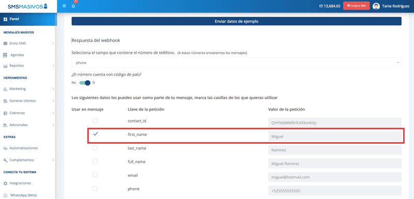The image size is (414, 199).
Task: Click the full_name key label
Action: click(x=137, y=162)
